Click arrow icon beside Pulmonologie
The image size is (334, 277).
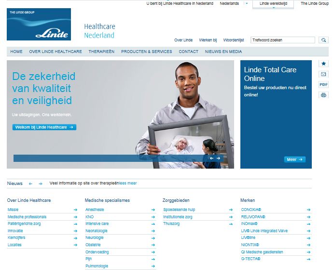click(153, 266)
